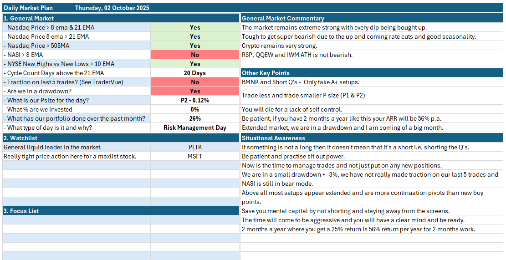The image size is (506, 260).
Task: Select the red Yes cell for drawdown
Action: tap(195, 91)
